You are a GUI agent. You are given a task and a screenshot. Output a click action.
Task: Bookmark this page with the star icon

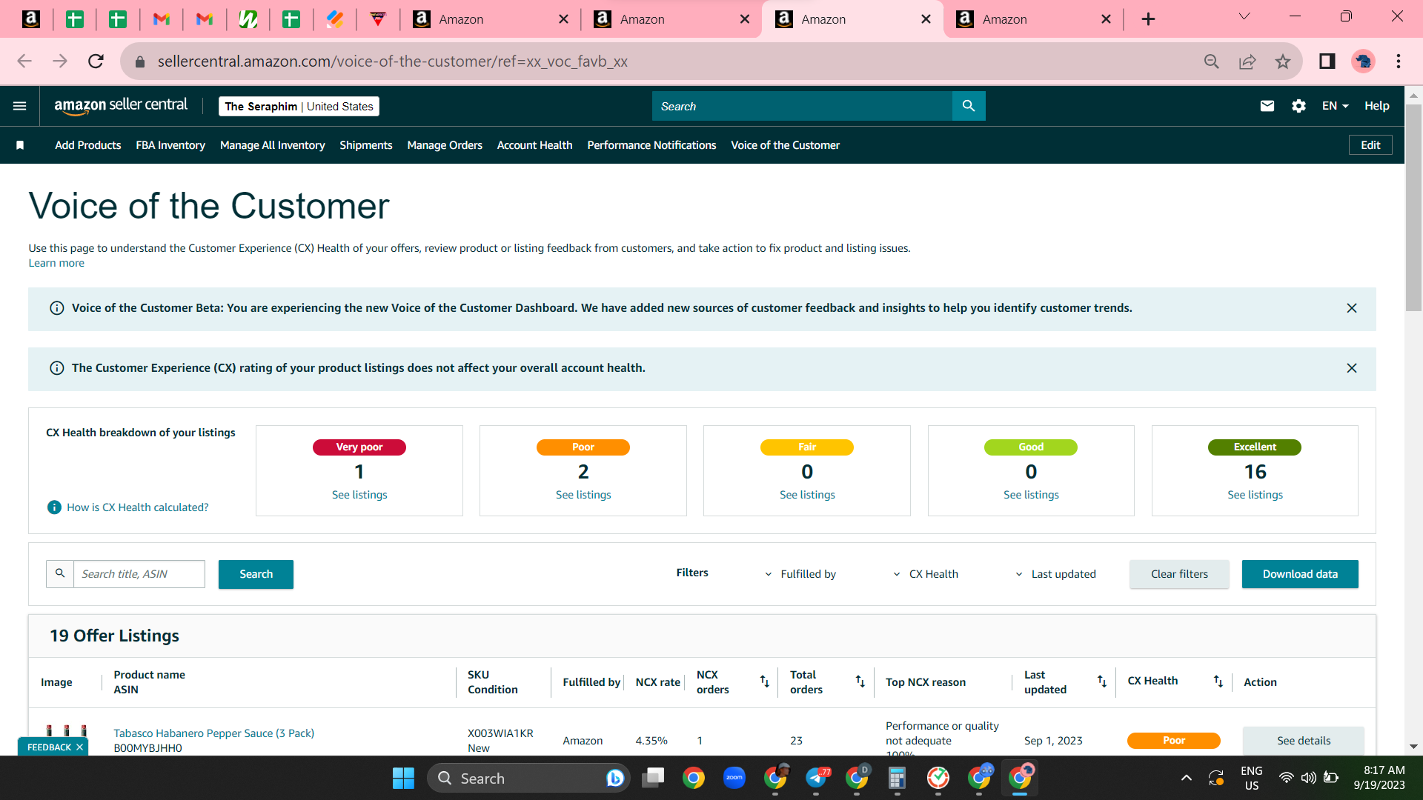tap(1283, 61)
